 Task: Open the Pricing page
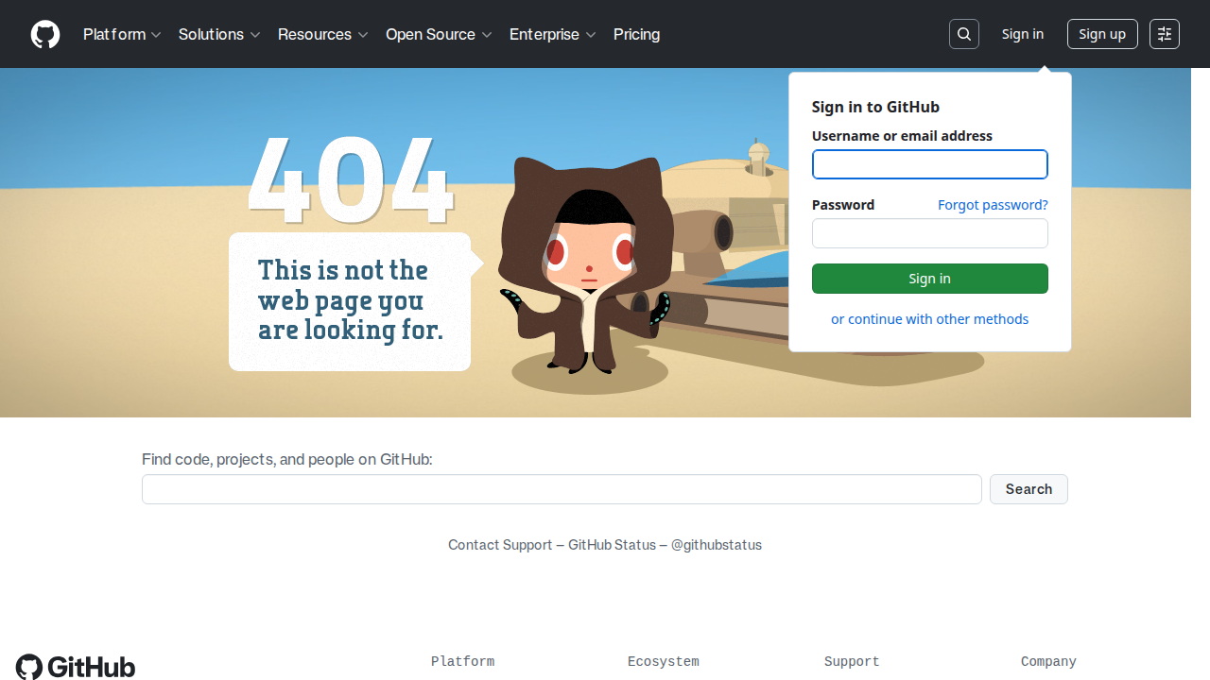[x=636, y=34]
